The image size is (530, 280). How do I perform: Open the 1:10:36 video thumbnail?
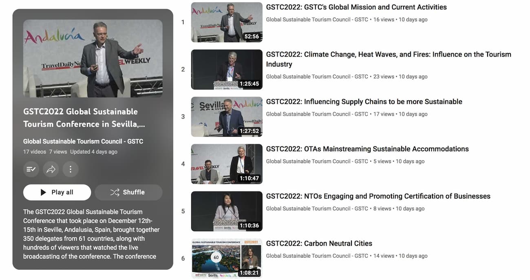[227, 211]
